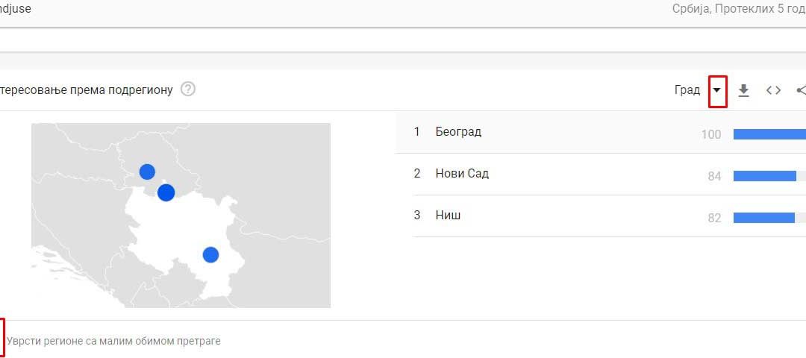Screen dimensions: 806x358
Task: Download the subregion data
Action: click(x=743, y=90)
